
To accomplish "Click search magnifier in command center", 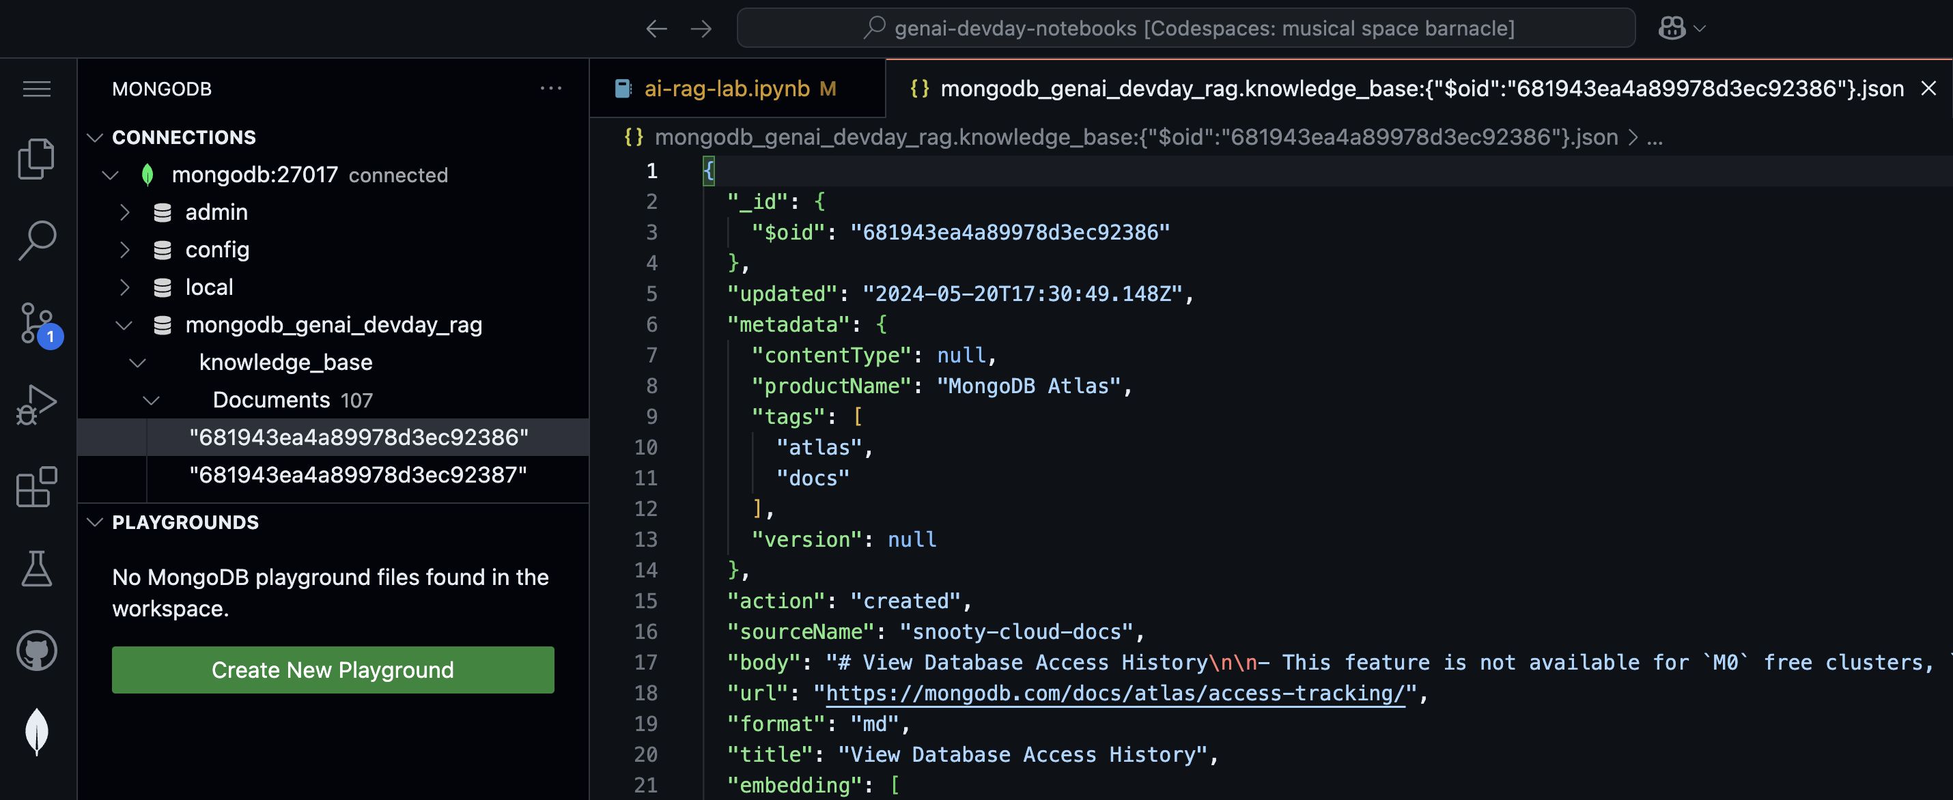I will [x=874, y=28].
